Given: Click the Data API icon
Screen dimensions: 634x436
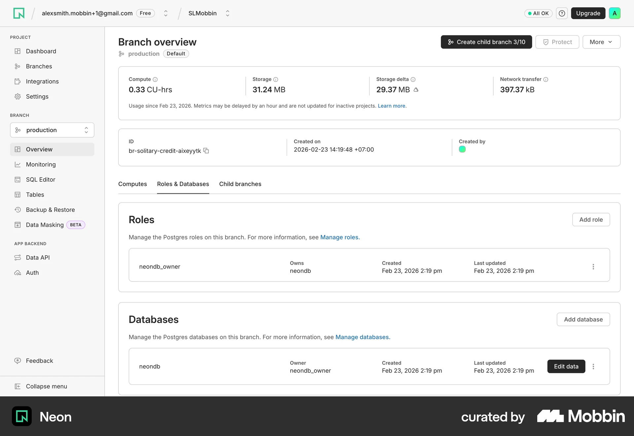Looking at the screenshot, I should point(18,258).
